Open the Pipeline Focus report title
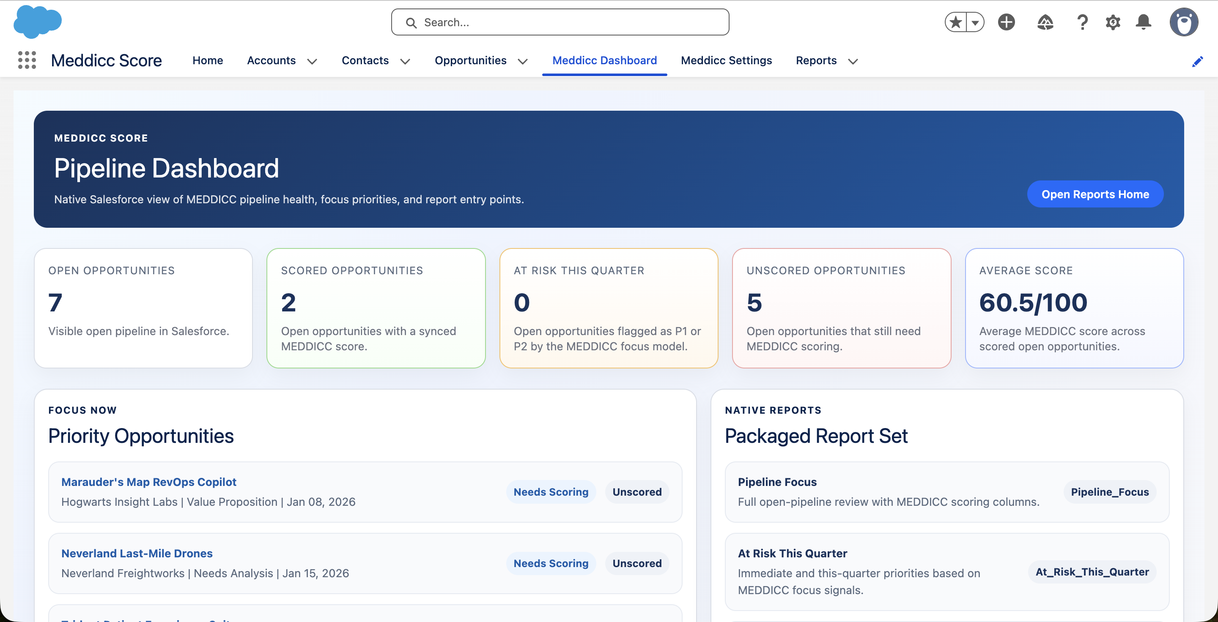 coord(777,482)
